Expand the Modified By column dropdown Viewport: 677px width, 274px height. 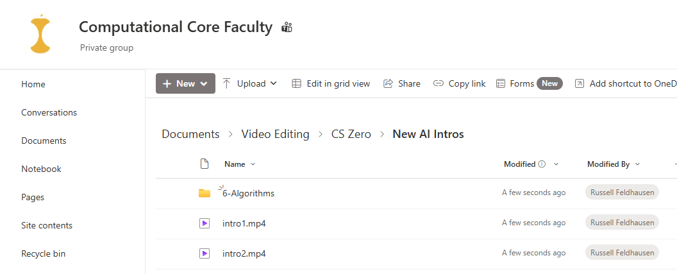pyautogui.click(x=637, y=164)
